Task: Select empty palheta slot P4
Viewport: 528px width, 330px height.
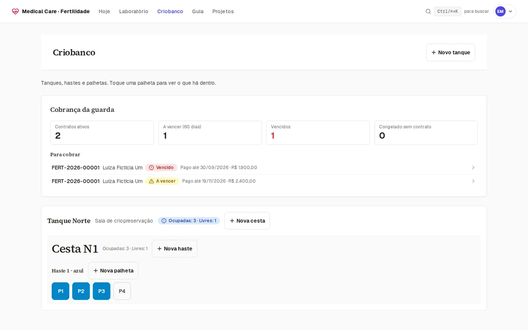Action: tap(122, 291)
